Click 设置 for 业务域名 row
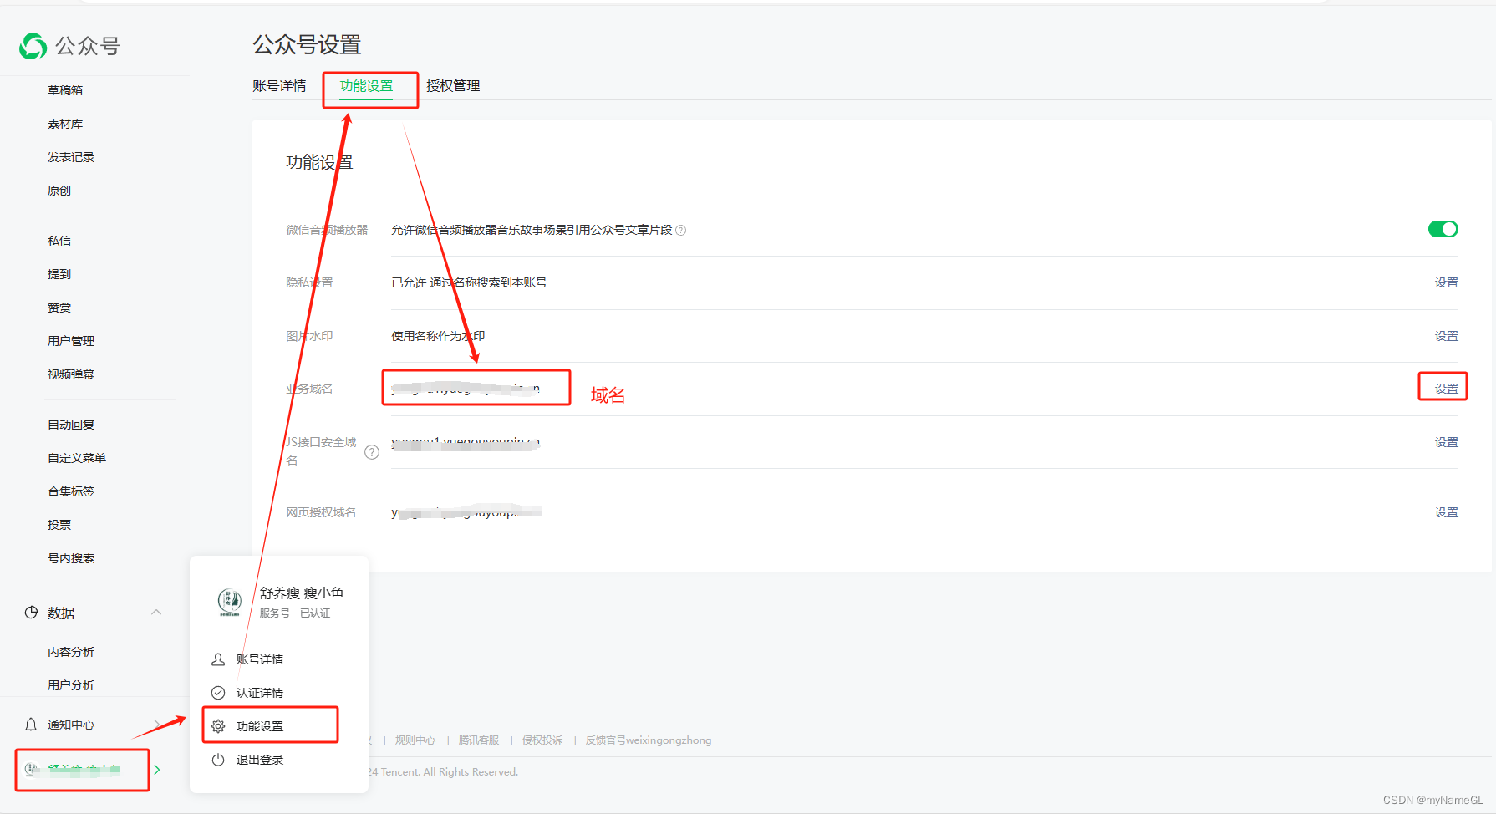Viewport: 1496px width, 814px height. [1447, 389]
